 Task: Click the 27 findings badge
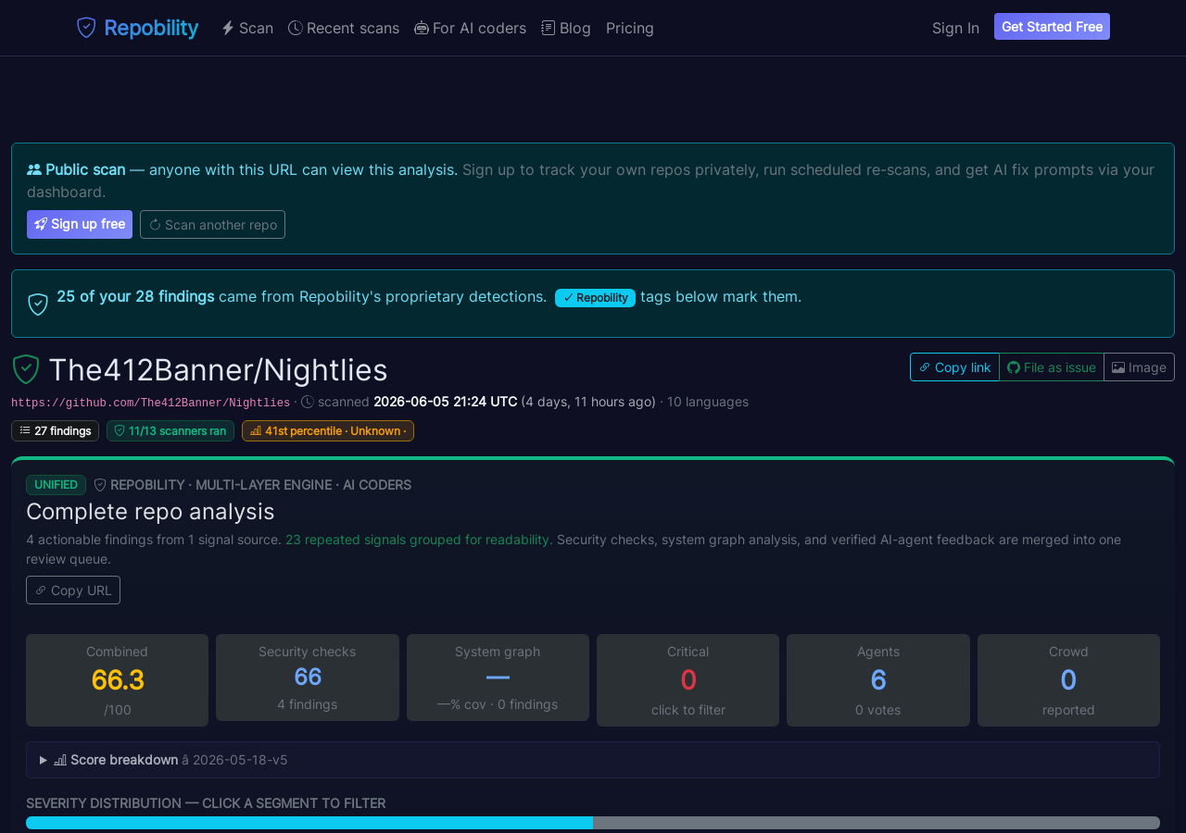pos(55,430)
